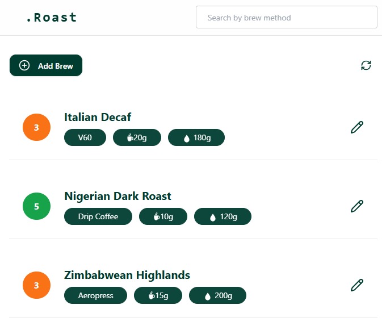Click the Add Brew button
This screenshot has width=382, height=334.
pyautogui.click(x=46, y=65)
